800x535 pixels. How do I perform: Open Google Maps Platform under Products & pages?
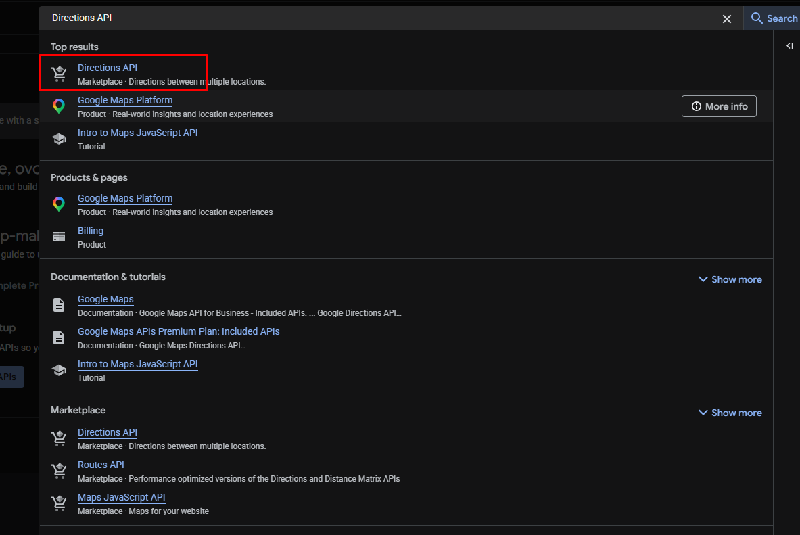(x=125, y=198)
